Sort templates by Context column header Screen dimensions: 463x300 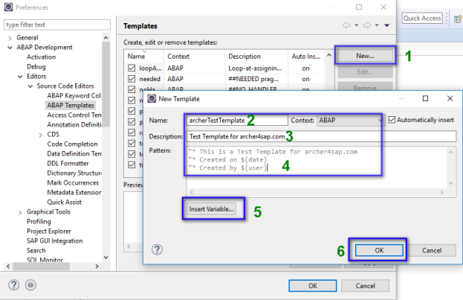194,57
